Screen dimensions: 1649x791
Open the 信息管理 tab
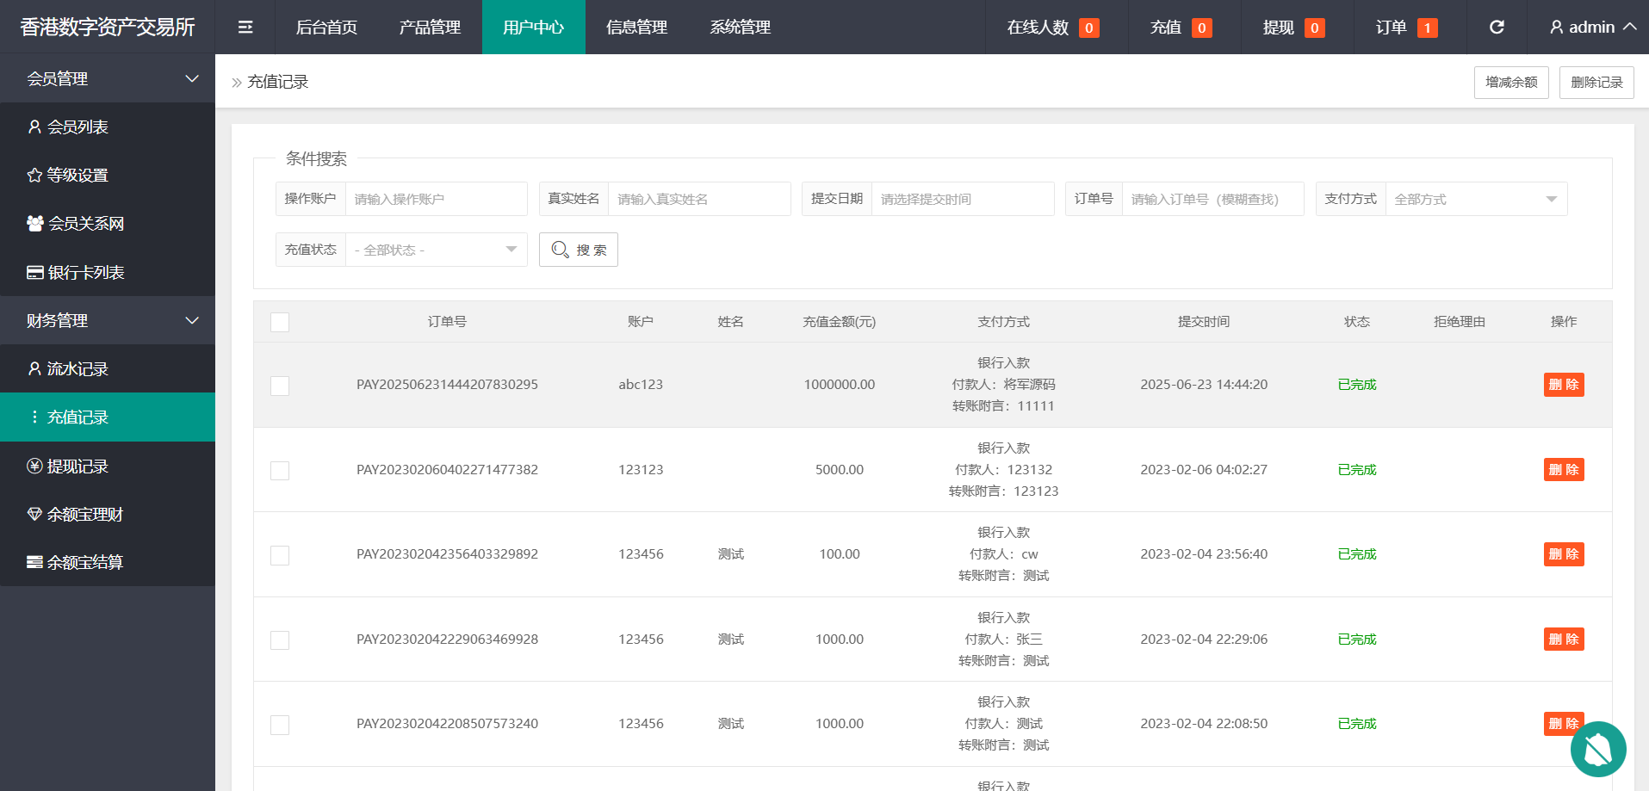coord(636,28)
